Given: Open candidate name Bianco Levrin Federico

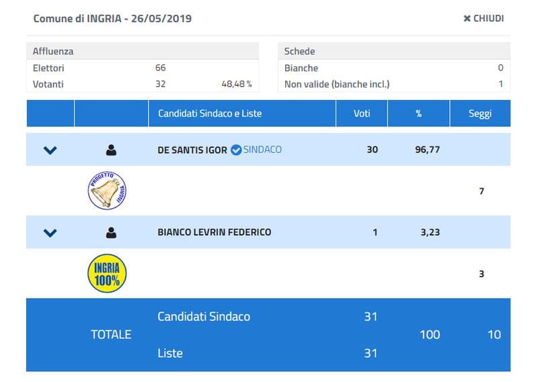Looking at the screenshot, I should pos(214,232).
